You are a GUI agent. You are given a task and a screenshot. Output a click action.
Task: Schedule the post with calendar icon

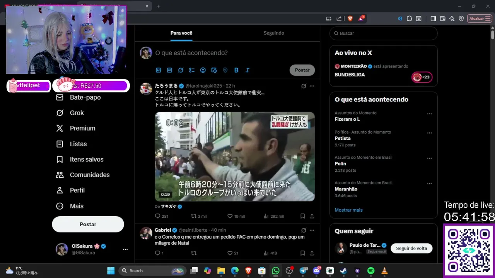[214, 70]
